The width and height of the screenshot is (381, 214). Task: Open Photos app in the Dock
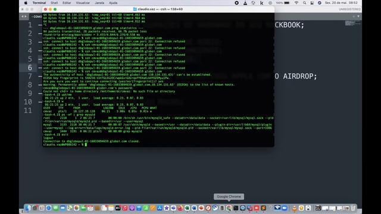click(x=76, y=208)
